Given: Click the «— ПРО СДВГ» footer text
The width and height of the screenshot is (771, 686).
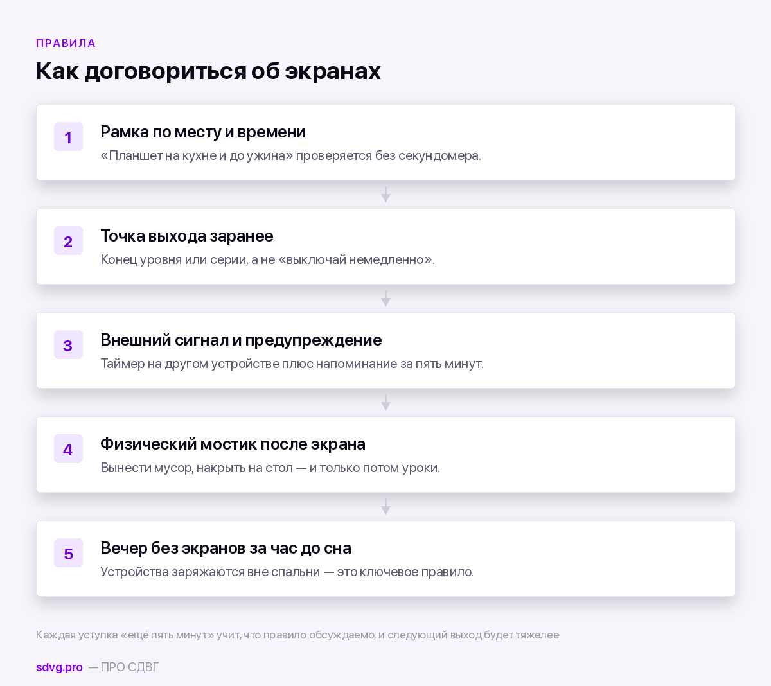Looking at the screenshot, I should tap(123, 667).
